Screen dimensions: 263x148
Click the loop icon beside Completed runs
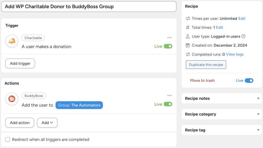[187, 54]
